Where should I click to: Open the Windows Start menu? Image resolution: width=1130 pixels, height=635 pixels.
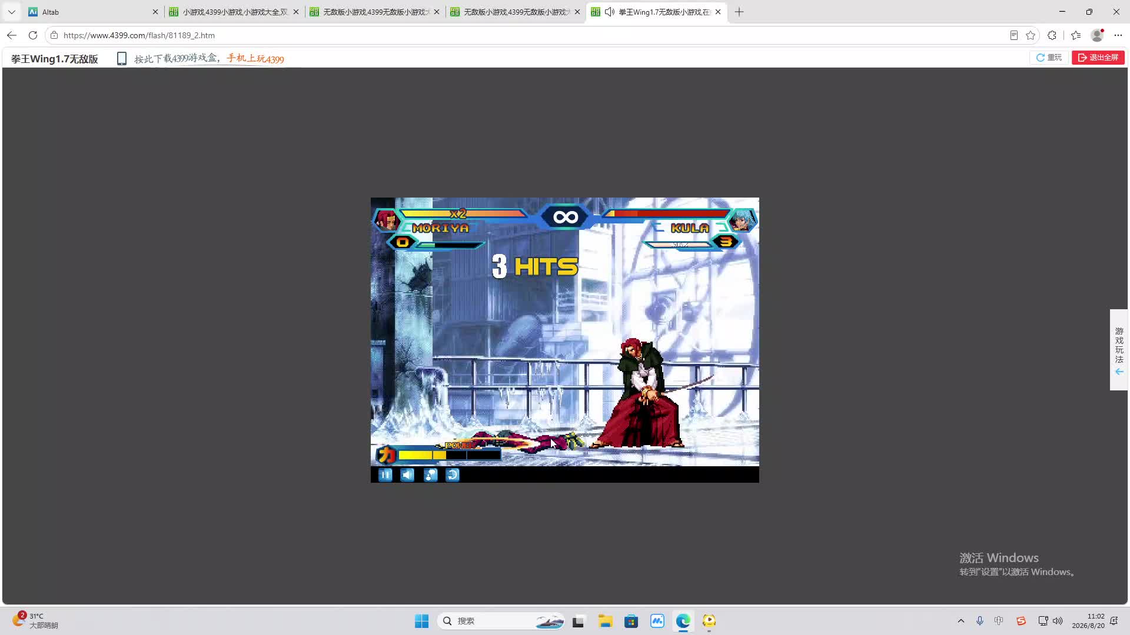(x=421, y=621)
